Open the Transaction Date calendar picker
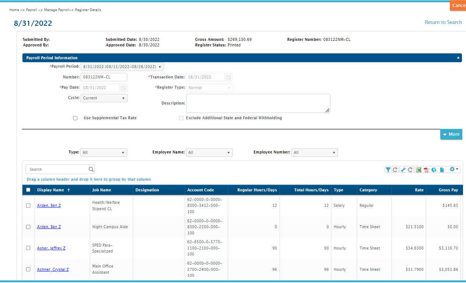Image resolution: width=466 pixels, height=283 pixels. (x=228, y=77)
